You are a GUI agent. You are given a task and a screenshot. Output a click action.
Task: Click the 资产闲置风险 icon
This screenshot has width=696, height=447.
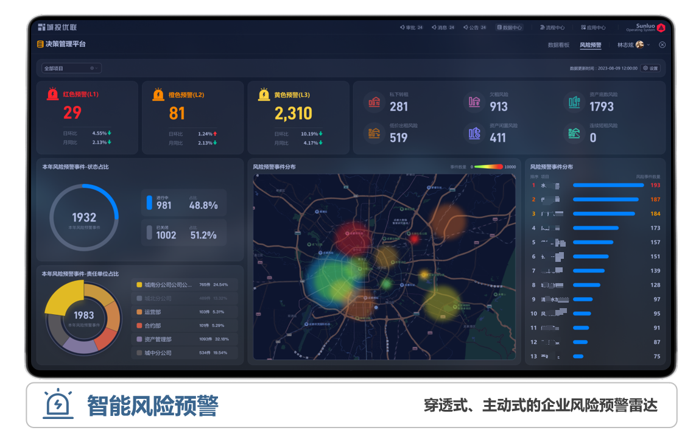coord(474,133)
